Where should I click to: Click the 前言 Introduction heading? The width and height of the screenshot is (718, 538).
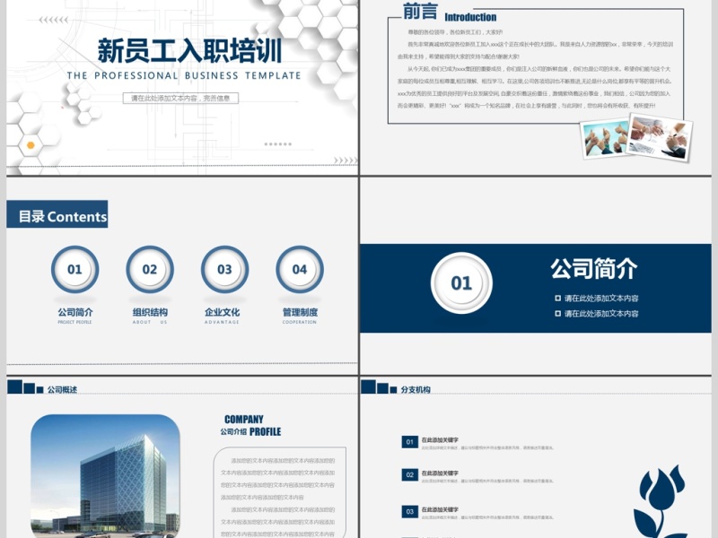449,14
